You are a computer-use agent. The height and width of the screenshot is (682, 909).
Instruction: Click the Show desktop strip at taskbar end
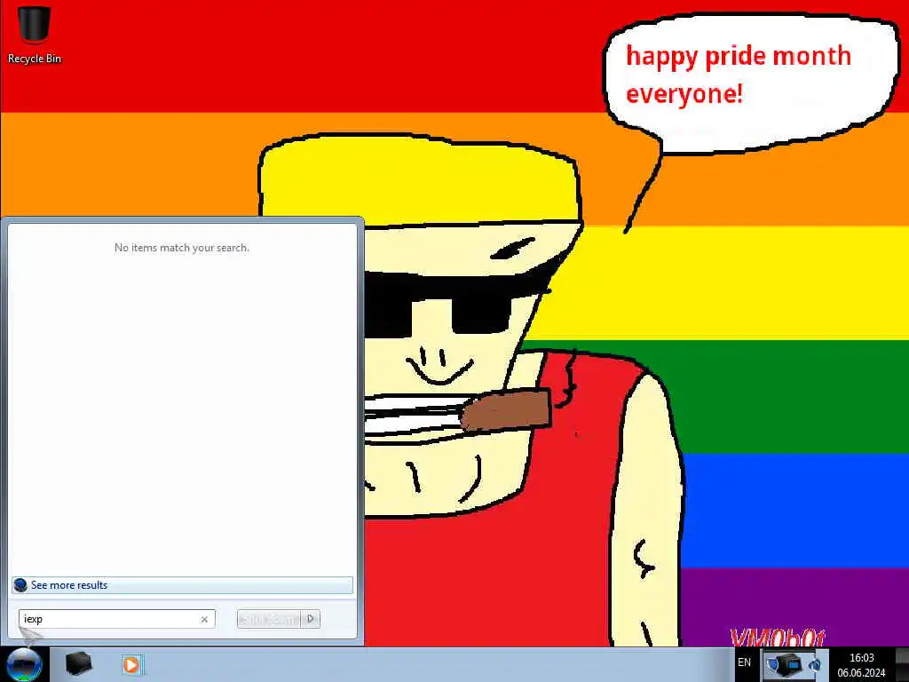(x=902, y=664)
